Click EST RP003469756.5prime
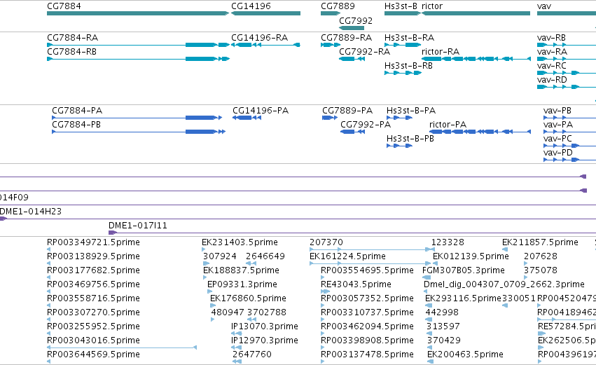The image size is (596, 365). [94, 284]
